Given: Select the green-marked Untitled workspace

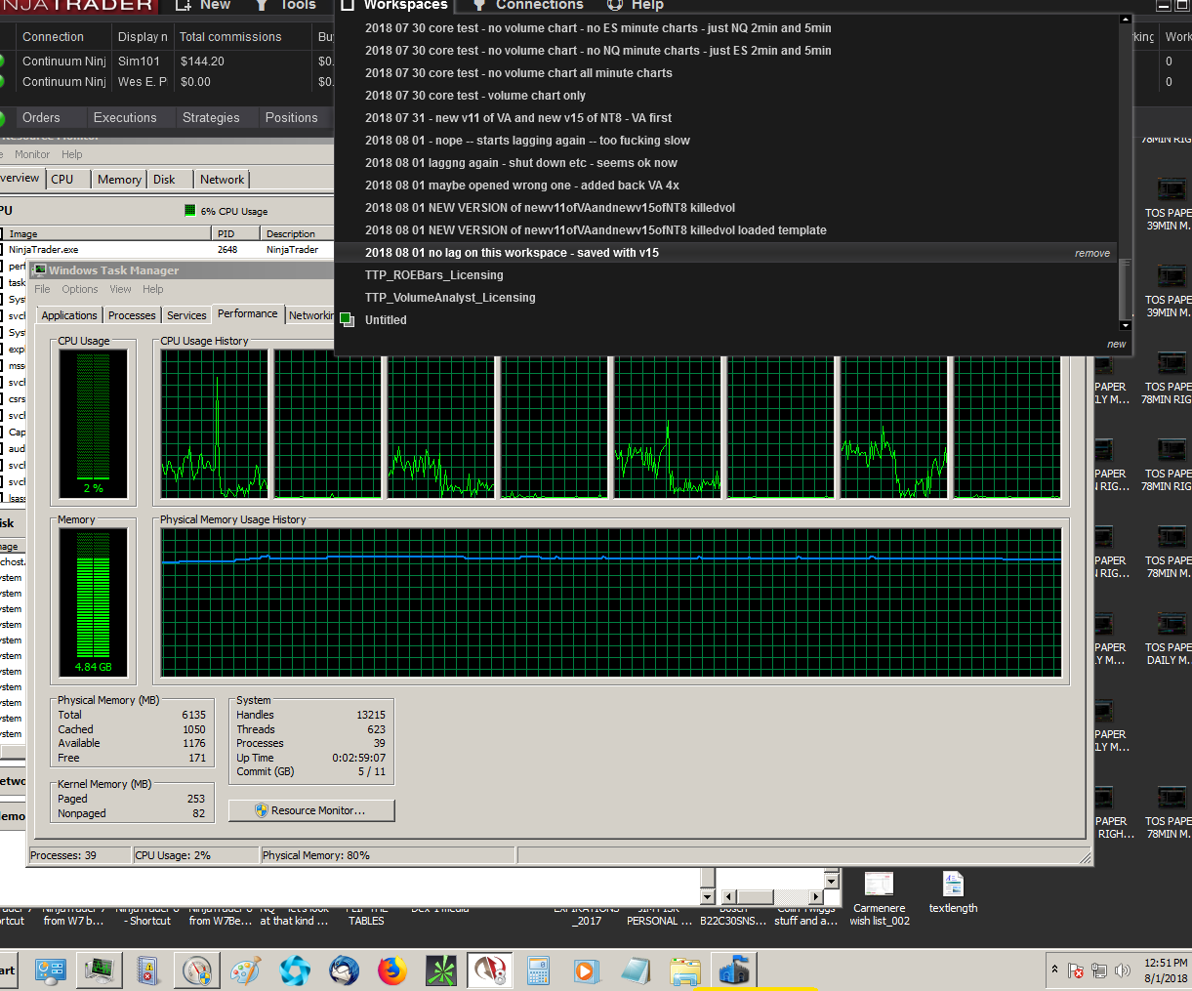Looking at the screenshot, I should pyautogui.click(x=386, y=320).
